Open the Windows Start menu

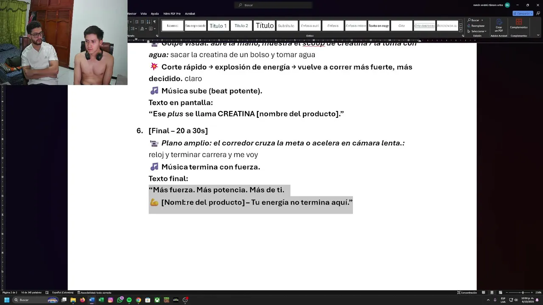coord(6,300)
